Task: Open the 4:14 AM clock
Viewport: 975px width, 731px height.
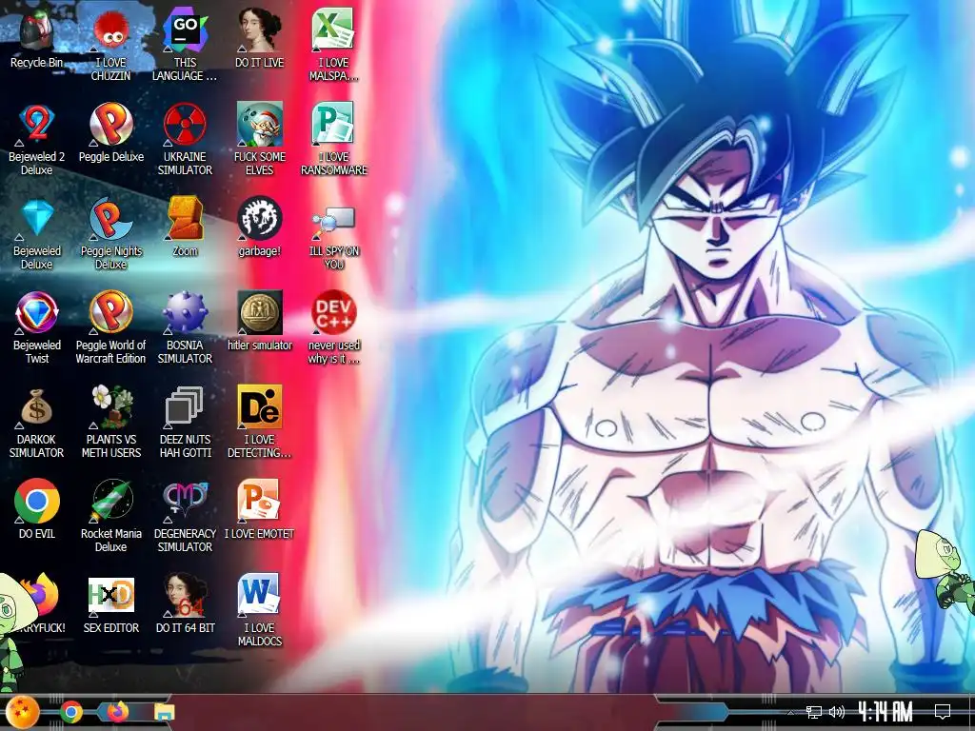Action: pos(885,712)
